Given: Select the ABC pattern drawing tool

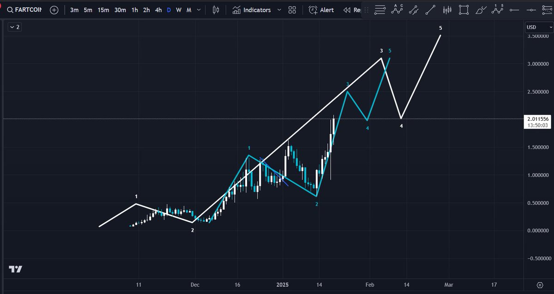Looking at the screenshot, I should coord(396,10).
